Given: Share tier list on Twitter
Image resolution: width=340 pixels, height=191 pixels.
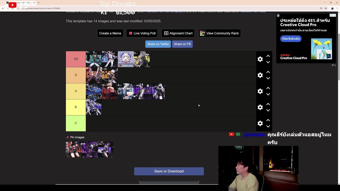Looking at the screenshot, I should click(158, 44).
